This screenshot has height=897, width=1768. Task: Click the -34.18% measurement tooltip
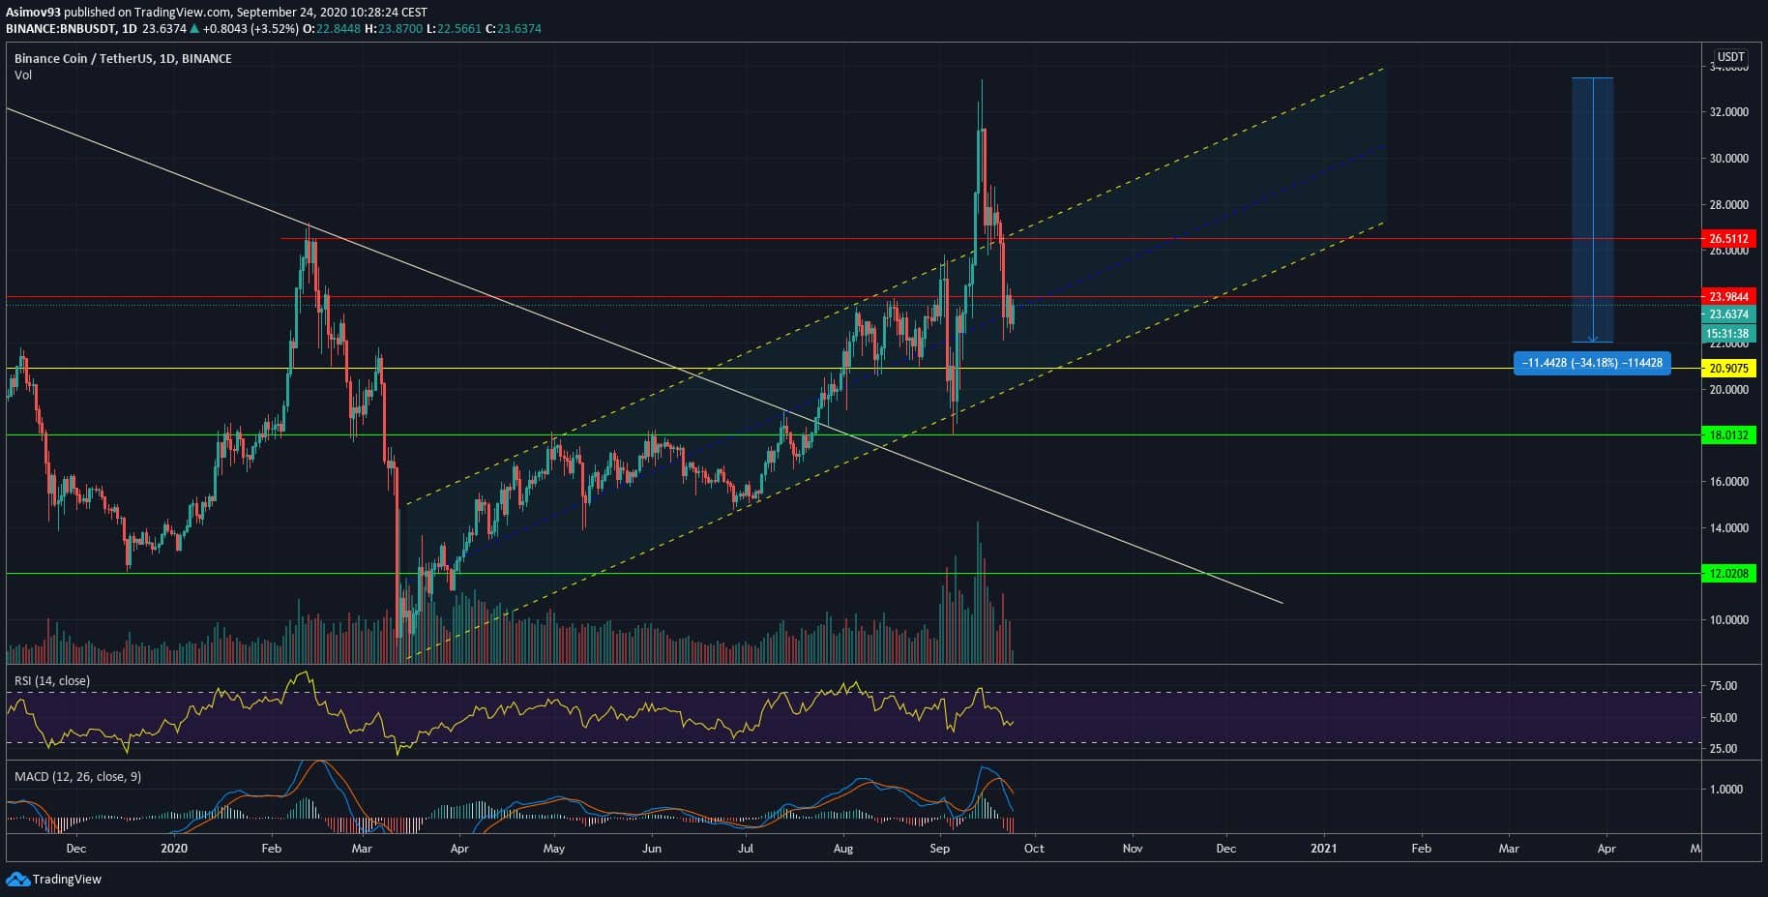tap(1591, 364)
